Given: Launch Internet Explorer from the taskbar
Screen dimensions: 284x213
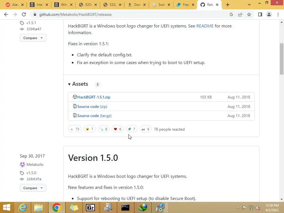Looking at the screenshot, I should pos(23,207).
